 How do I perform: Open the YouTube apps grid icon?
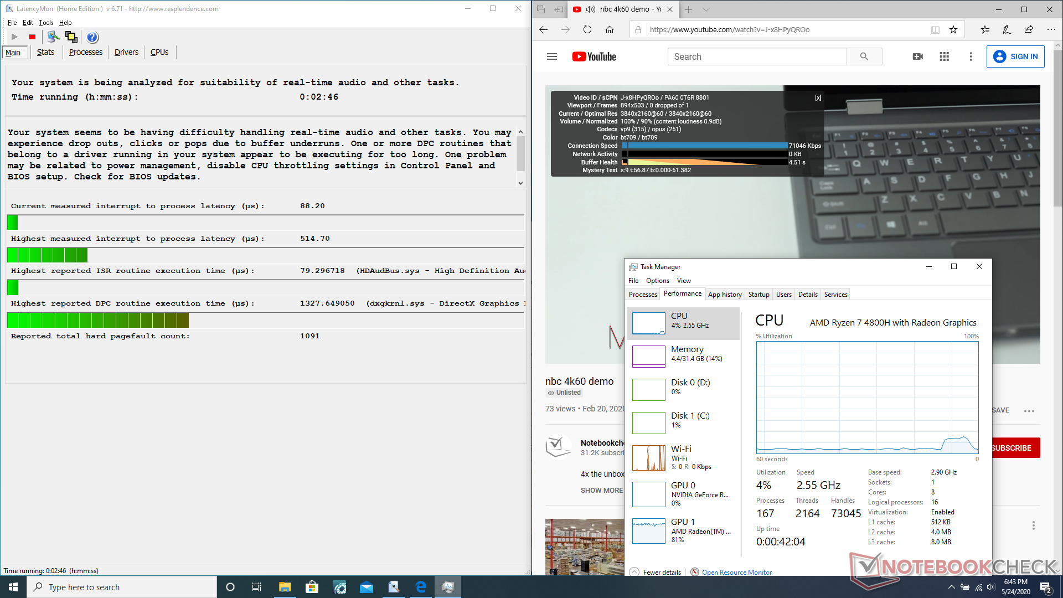pos(945,56)
